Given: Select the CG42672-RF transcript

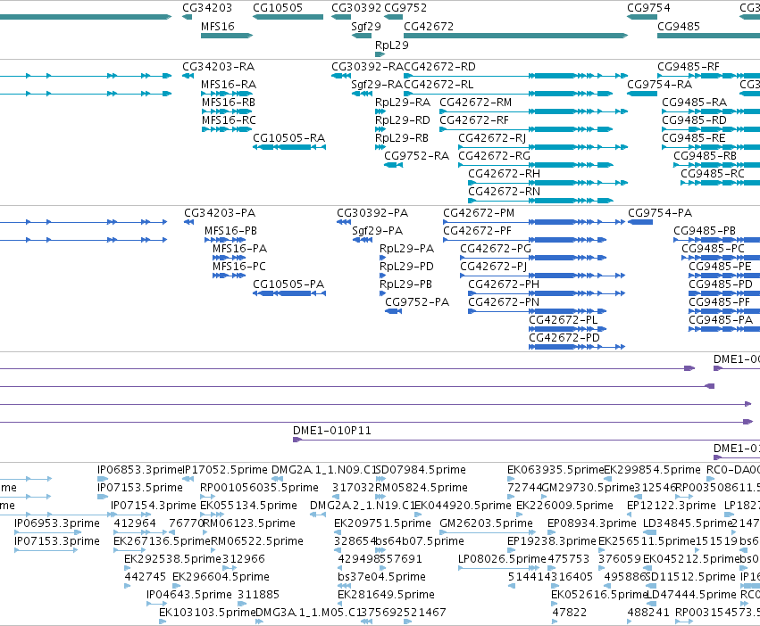Looking at the screenshot, I should [x=474, y=120].
